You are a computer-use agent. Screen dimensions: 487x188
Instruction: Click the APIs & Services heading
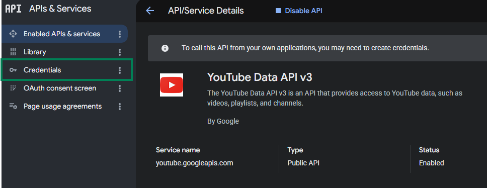(60, 9)
